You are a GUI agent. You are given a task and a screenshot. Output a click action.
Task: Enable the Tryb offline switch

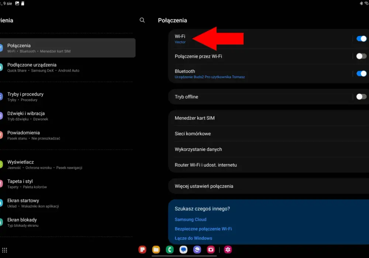[362, 97]
